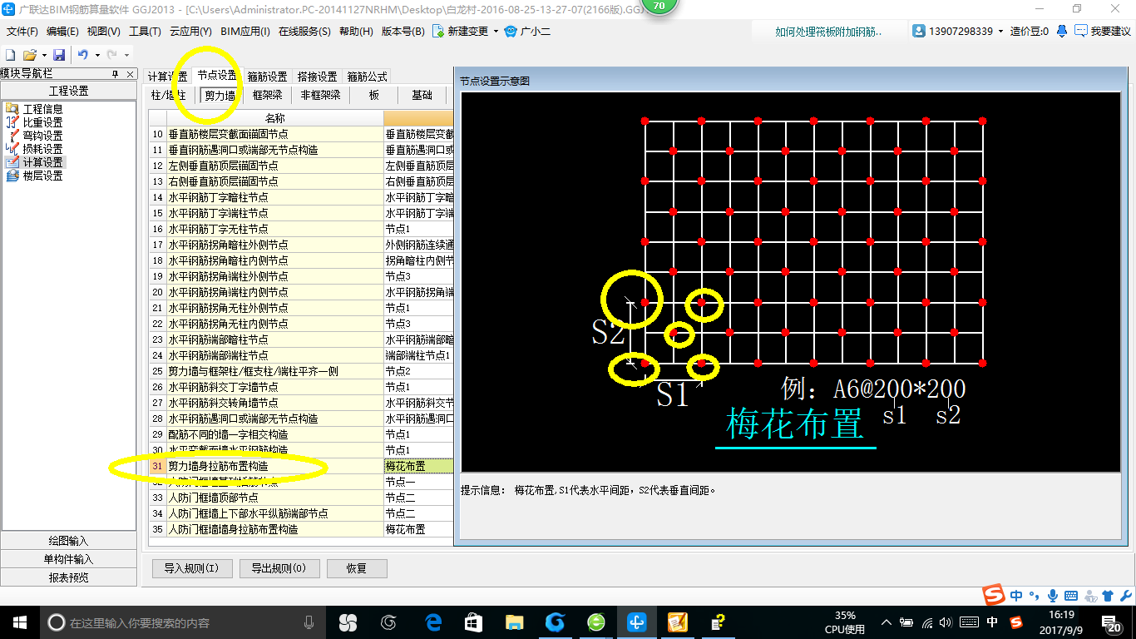Select 计算设置 in the navigation list
Viewport: 1136px width, 639px height.
(34, 162)
